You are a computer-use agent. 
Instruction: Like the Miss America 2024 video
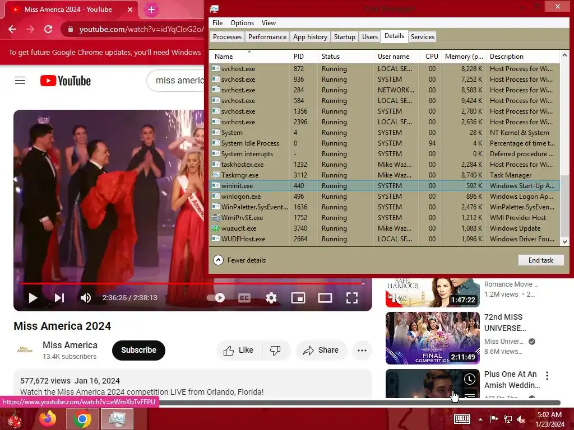[239, 350]
